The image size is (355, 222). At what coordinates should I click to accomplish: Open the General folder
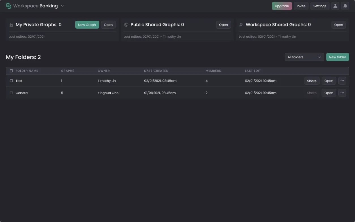click(x=329, y=93)
